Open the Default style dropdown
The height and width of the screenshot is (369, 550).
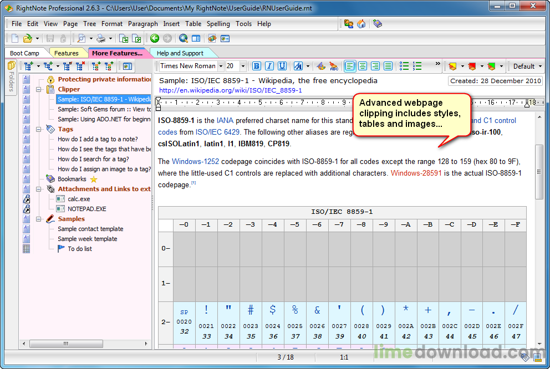click(526, 66)
